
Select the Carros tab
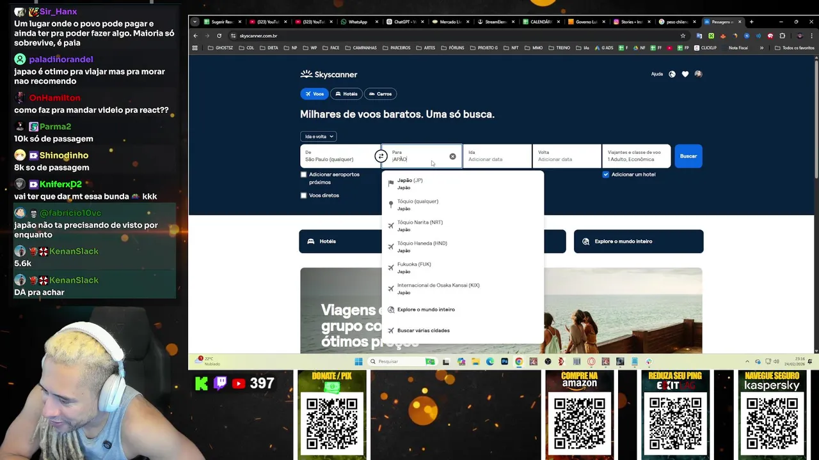(x=380, y=94)
